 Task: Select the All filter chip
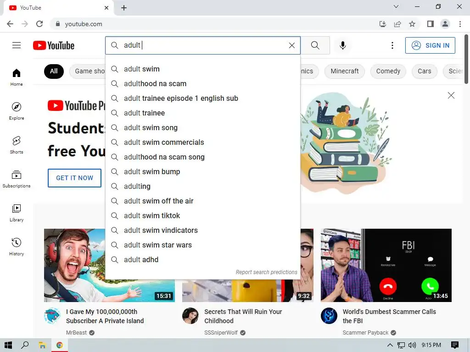(x=54, y=71)
